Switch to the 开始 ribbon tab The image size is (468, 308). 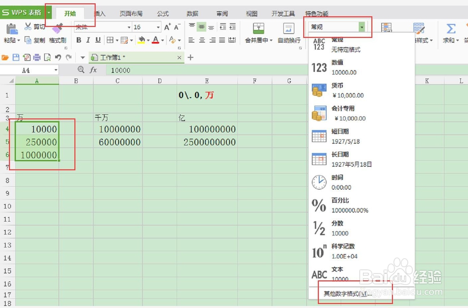(69, 13)
